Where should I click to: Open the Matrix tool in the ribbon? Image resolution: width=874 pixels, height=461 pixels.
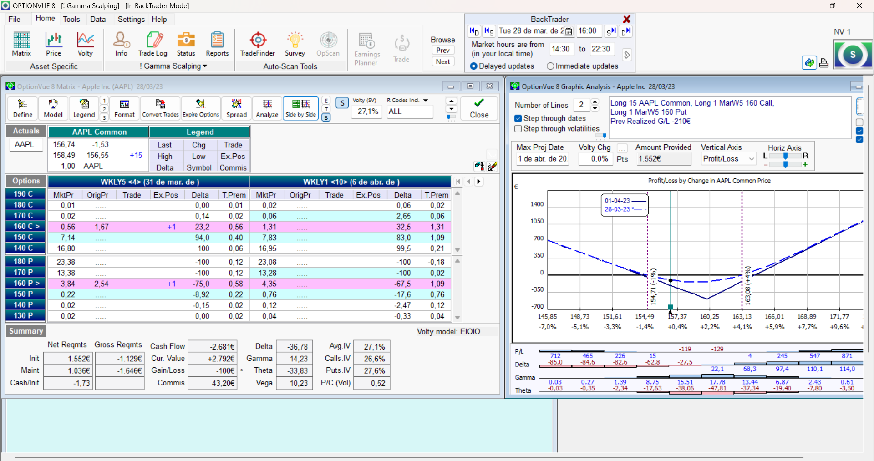21,44
